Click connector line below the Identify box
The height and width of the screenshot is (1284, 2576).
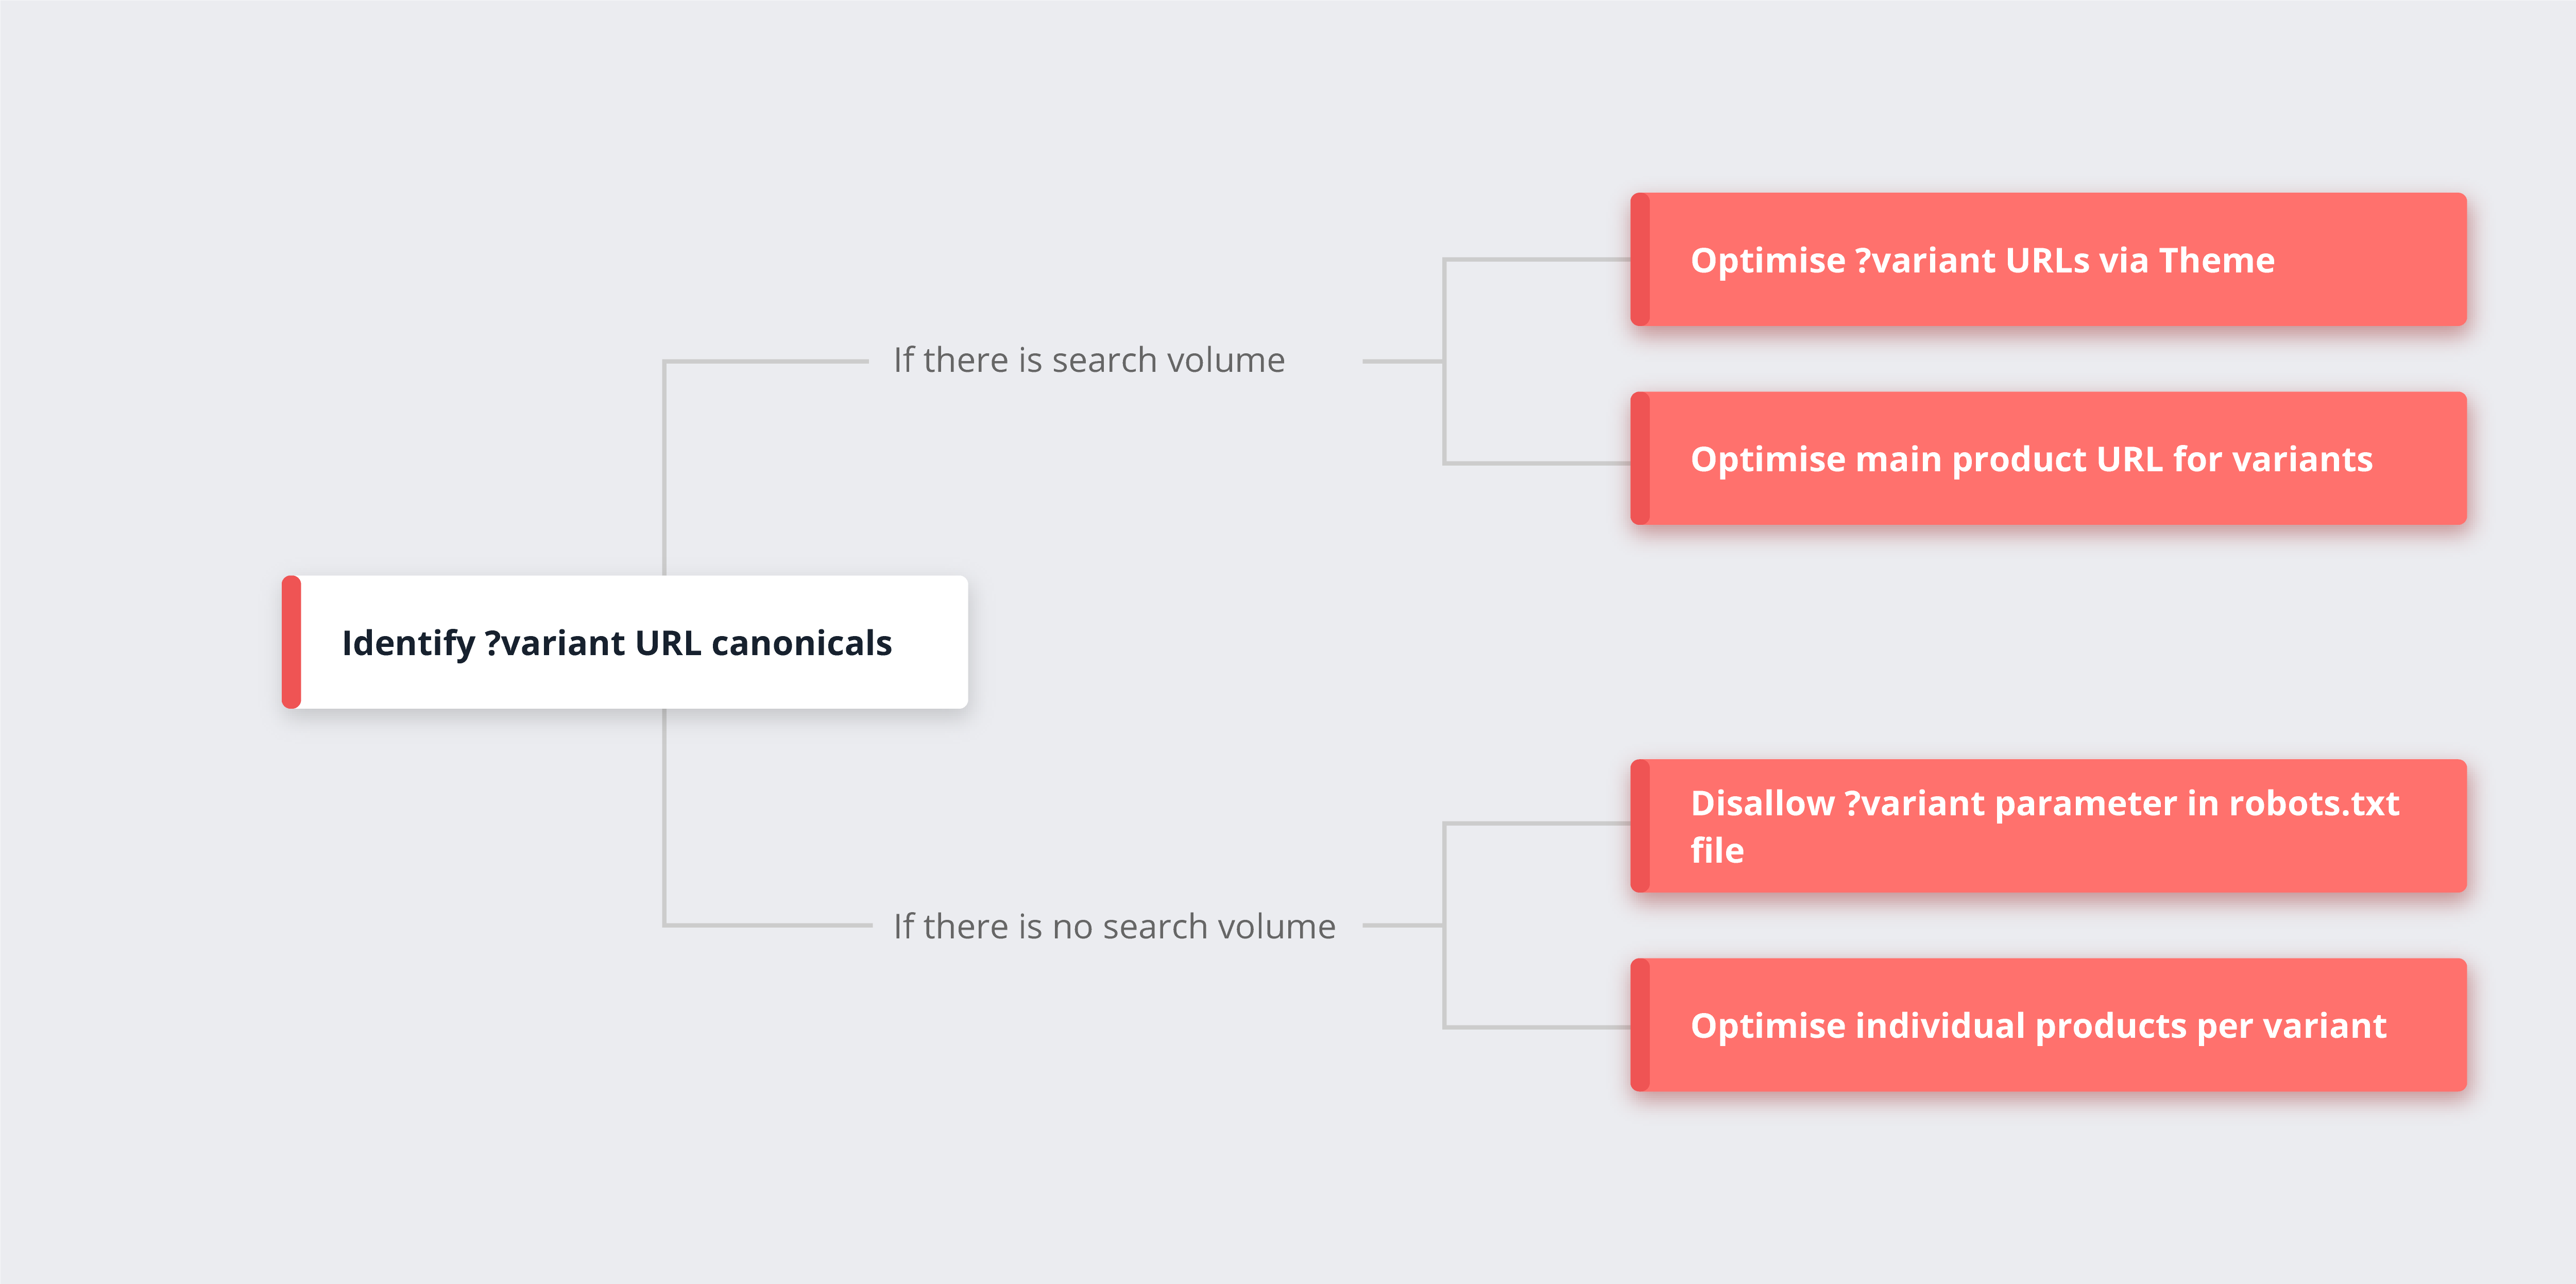click(665, 817)
